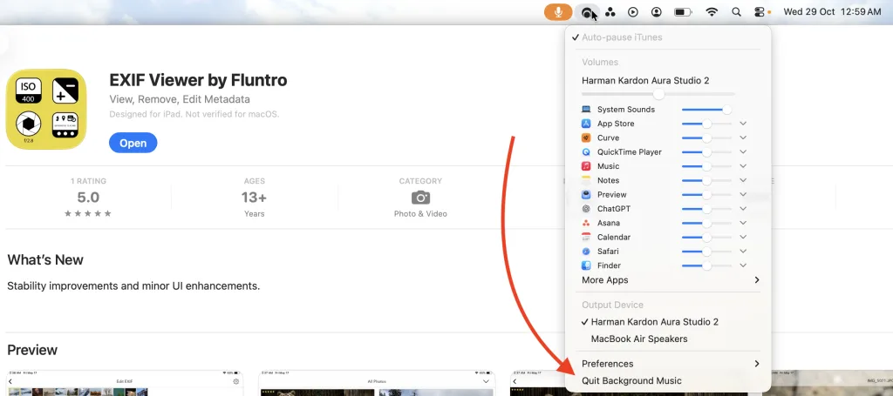Select Harman Kardon Aura Studio 2 output device
The image size is (893, 396).
point(654,322)
